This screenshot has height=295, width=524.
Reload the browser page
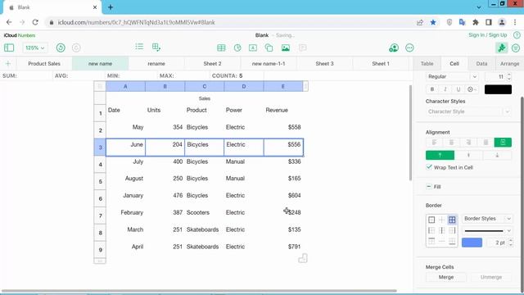[35, 22]
